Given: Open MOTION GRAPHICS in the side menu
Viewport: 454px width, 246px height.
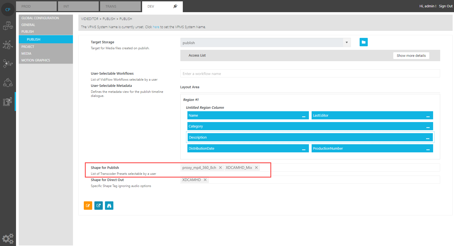Looking at the screenshot, I should [36, 60].
